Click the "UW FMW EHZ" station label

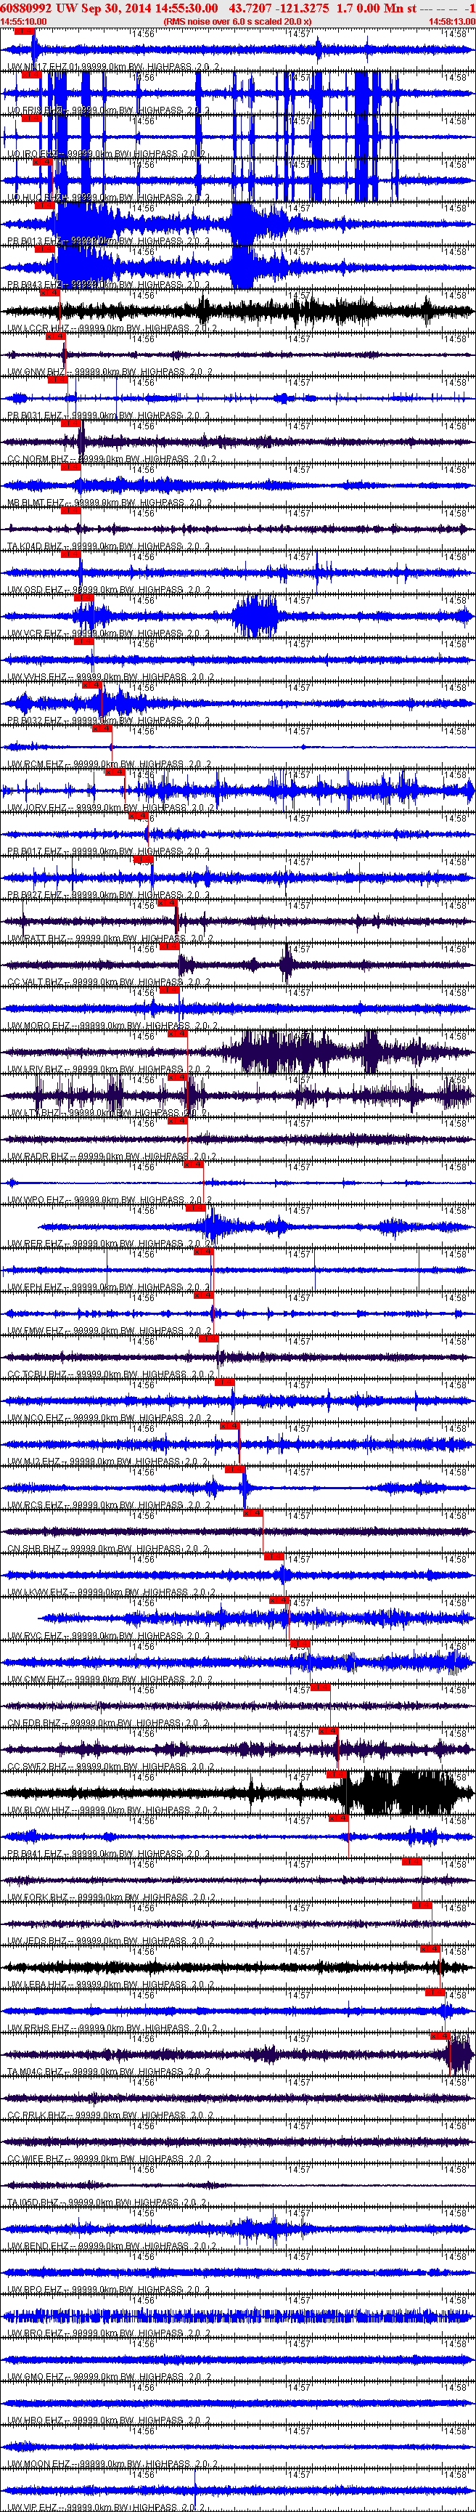pos(37,1331)
